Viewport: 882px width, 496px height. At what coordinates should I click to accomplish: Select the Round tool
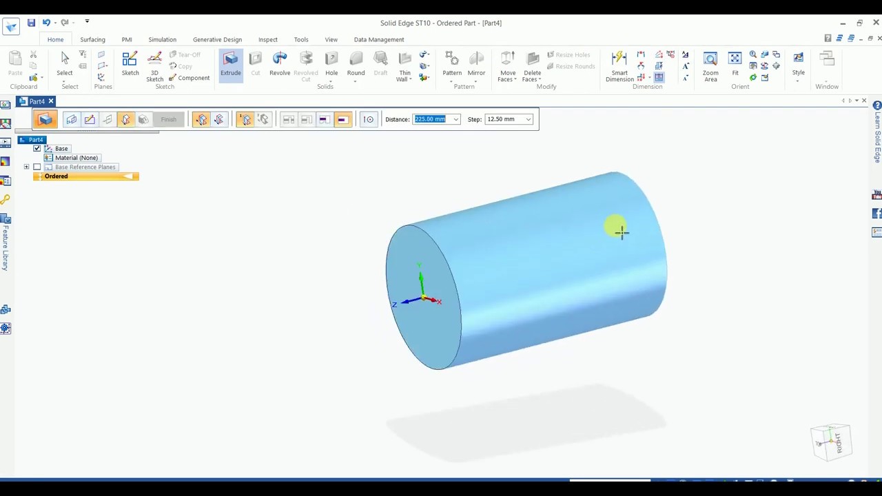(356, 63)
